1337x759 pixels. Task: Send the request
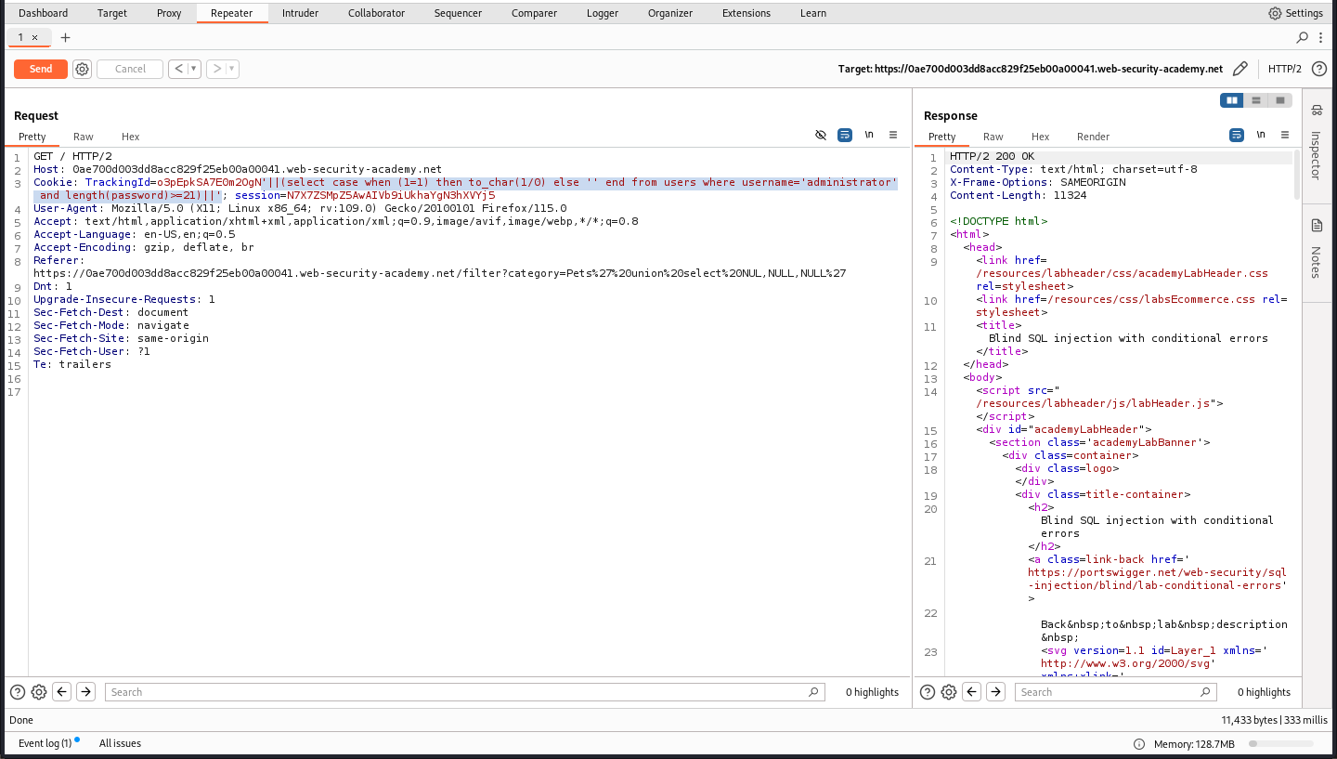point(41,69)
